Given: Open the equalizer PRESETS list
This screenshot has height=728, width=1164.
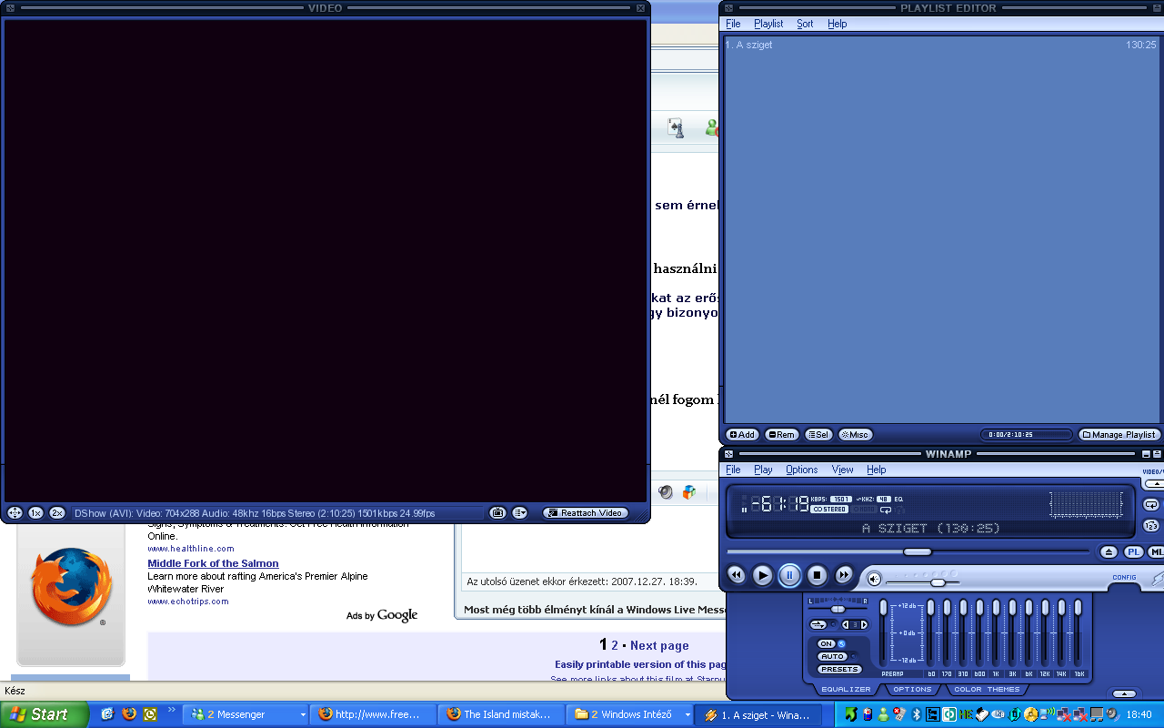Looking at the screenshot, I should point(838,670).
